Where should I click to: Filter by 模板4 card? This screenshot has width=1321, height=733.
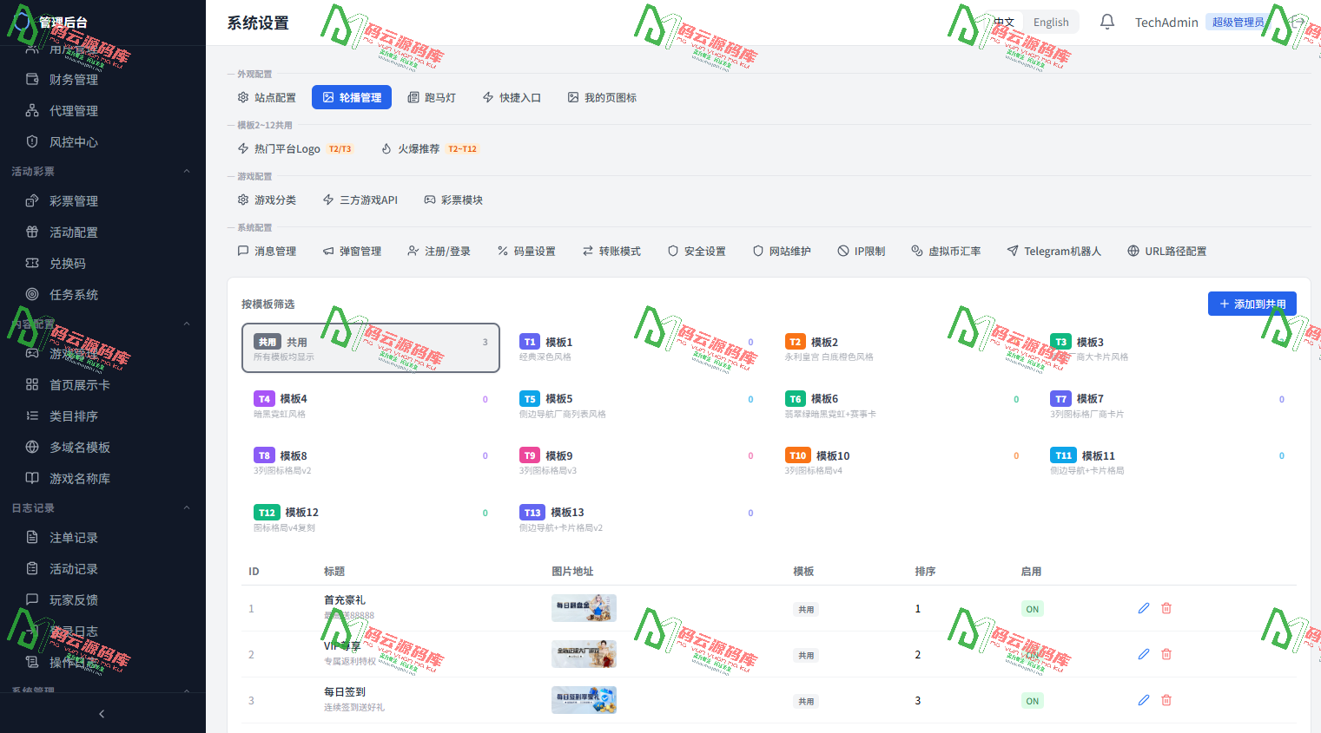click(x=371, y=405)
